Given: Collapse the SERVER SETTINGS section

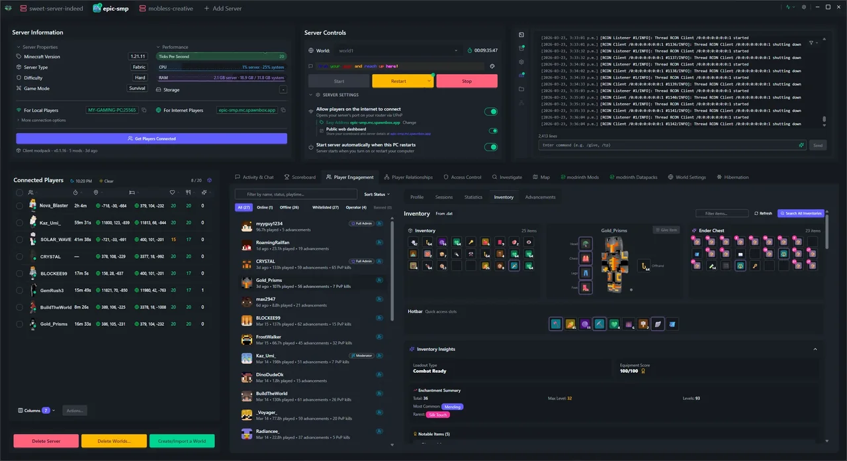Looking at the screenshot, I should coord(336,95).
